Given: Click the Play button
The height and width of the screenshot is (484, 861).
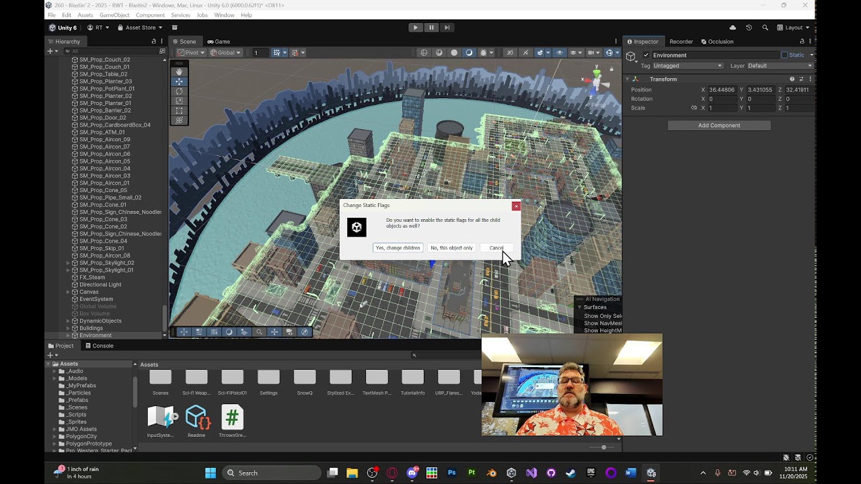Looking at the screenshot, I should [415, 28].
